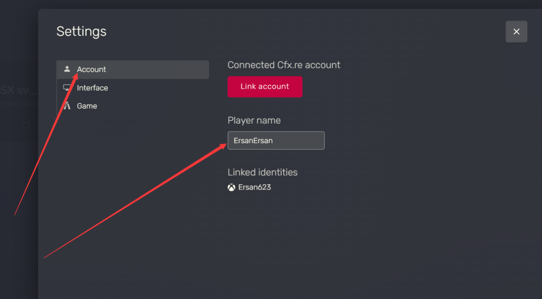Go to the Game settings section
542x299 pixels.
tap(133, 106)
